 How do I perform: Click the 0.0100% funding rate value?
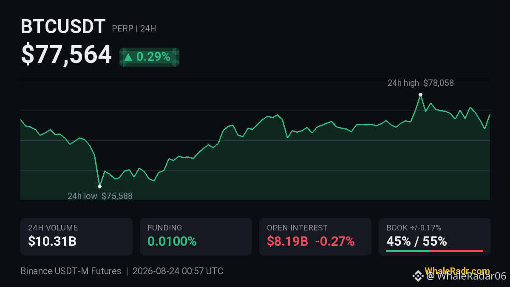[x=172, y=242]
